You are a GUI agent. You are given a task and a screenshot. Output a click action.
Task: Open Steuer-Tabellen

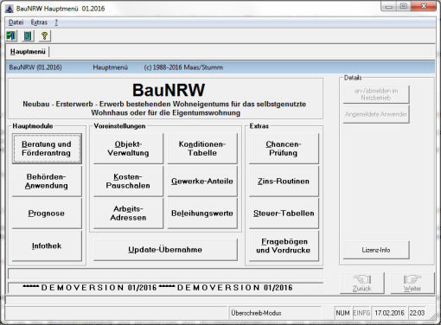[x=284, y=213]
